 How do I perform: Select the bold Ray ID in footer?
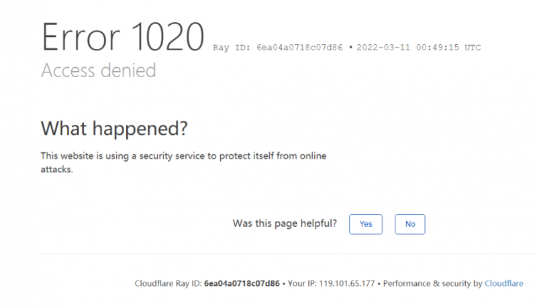[x=242, y=284]
